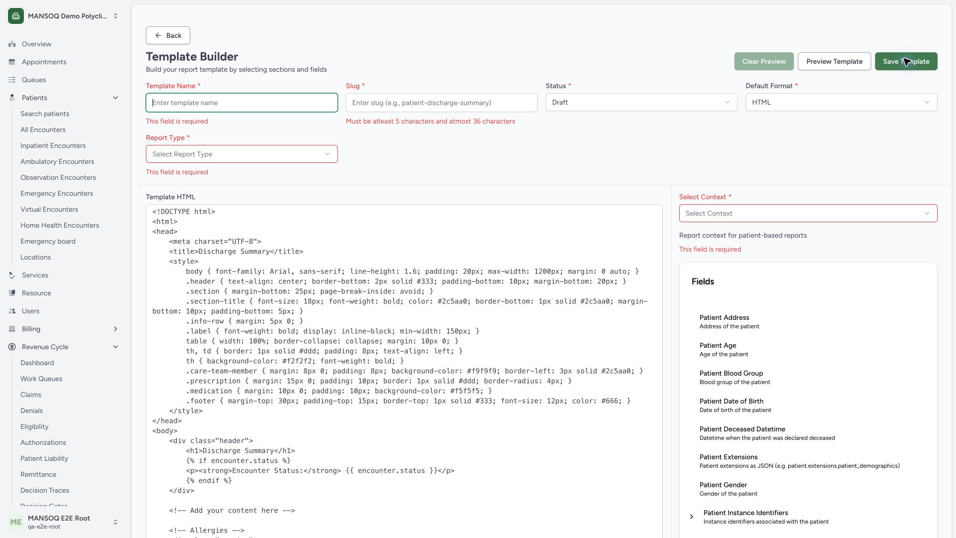Open the Default Format dropdown
Screen dimensions: 956x538
point(841,103)
